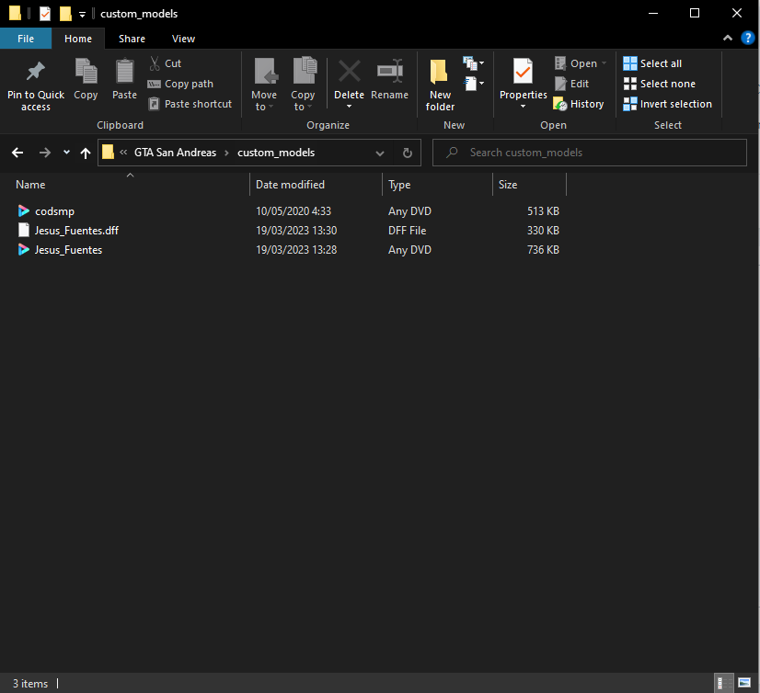The image size is (760, 693).
Task: Refresh the custom_models folder view
Action: click(407, 153)
